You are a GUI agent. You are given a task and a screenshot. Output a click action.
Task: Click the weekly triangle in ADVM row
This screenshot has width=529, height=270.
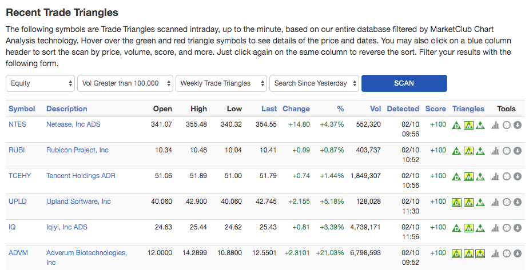point(468,253)
